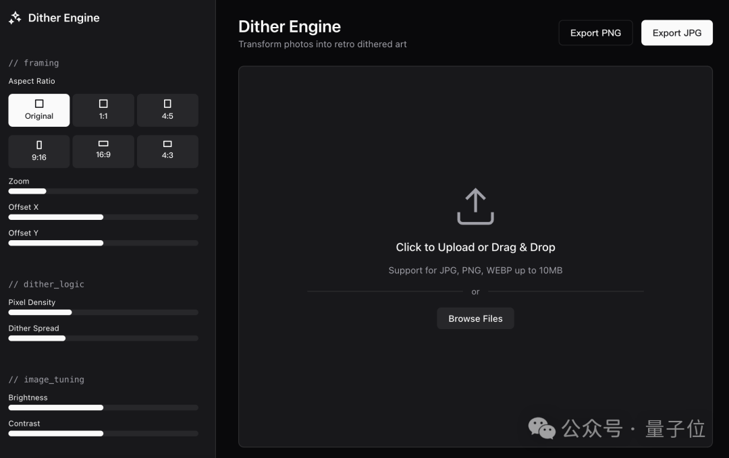
Task: Click the Dither Spread slider
Action: tap(103, 339)
